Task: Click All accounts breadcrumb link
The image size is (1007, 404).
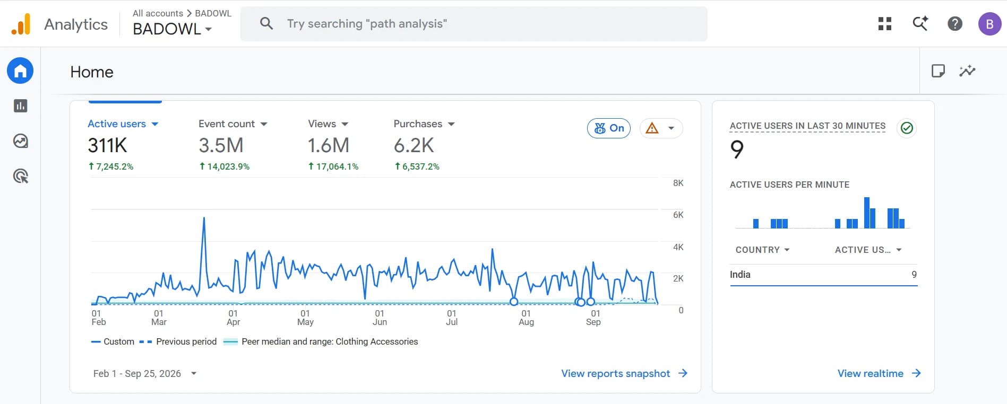Action: tap(158, 13)
